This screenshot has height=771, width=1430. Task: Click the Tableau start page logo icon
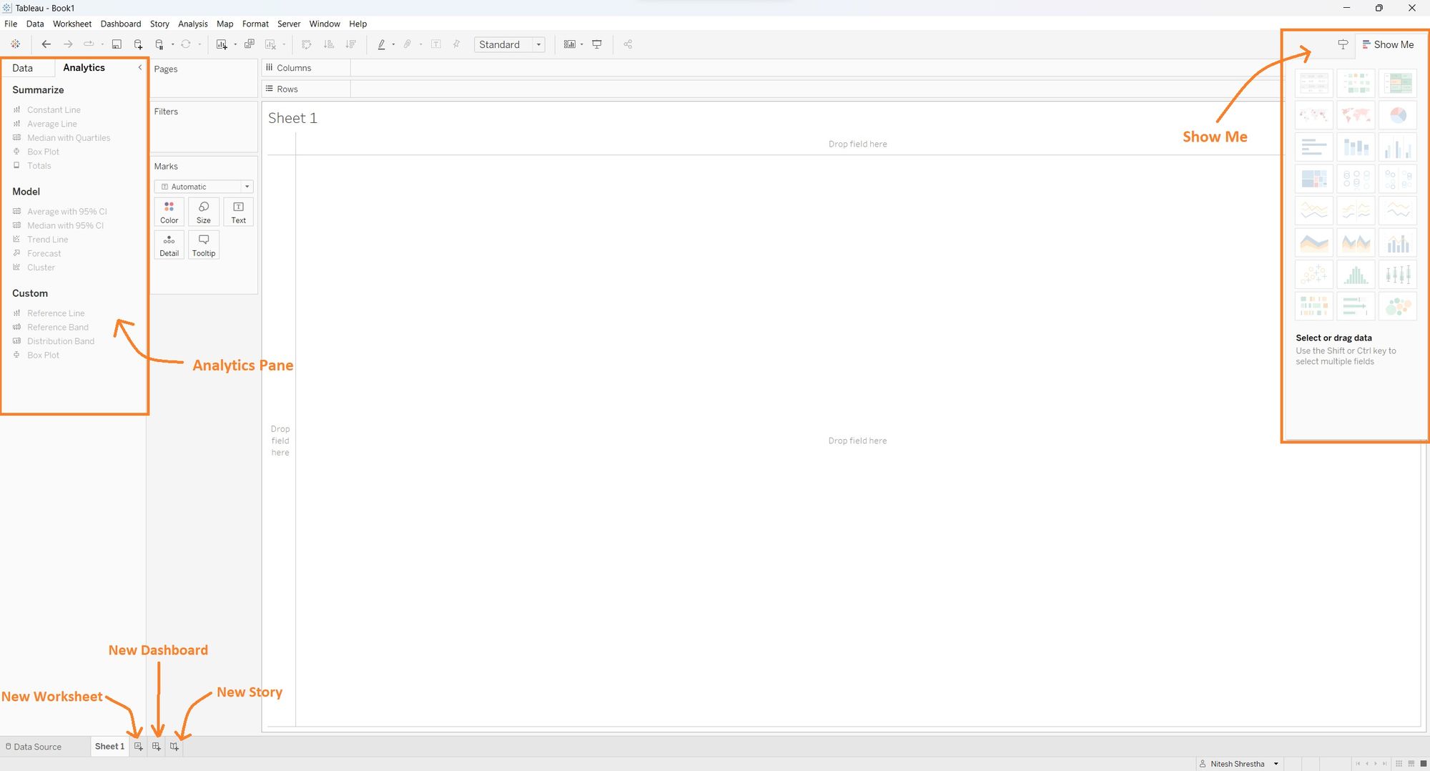(x=15, y=44)
